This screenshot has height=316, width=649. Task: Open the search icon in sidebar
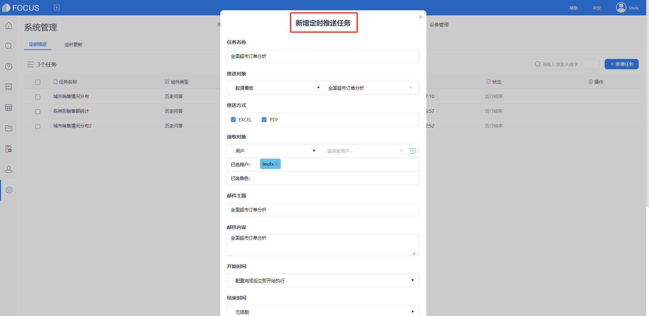pos(9,46)
